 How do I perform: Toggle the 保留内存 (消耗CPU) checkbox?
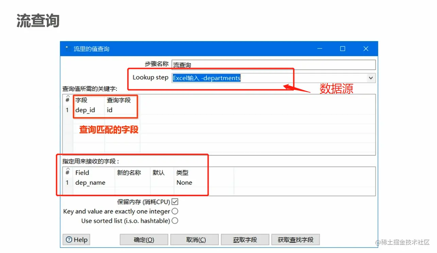[x=175, y=202]
